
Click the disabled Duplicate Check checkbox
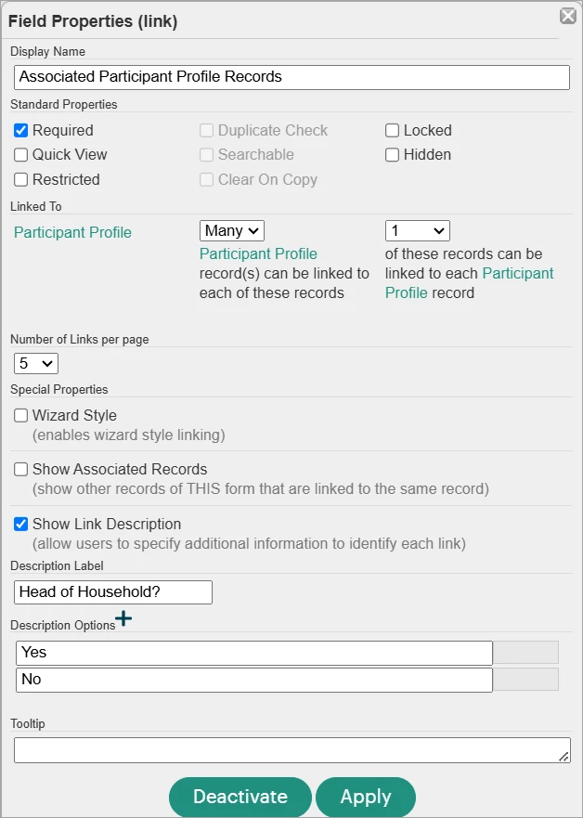coord(206,130)
